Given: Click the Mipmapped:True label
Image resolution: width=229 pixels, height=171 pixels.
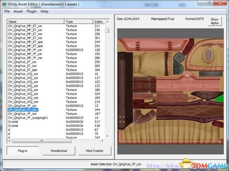Looking at the screenshot, I should pos(162,19).
